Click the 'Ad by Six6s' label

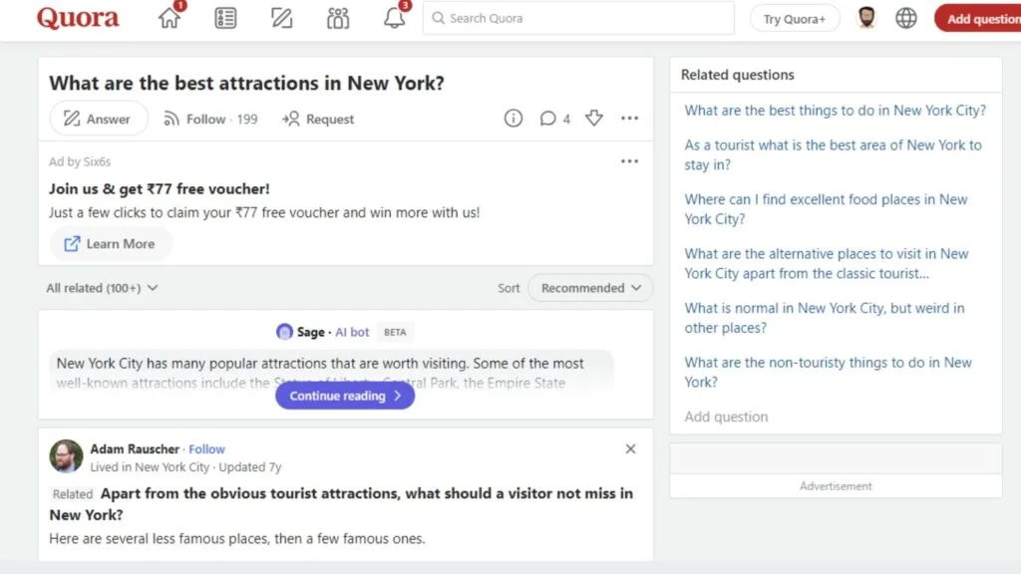click(80, 161)
